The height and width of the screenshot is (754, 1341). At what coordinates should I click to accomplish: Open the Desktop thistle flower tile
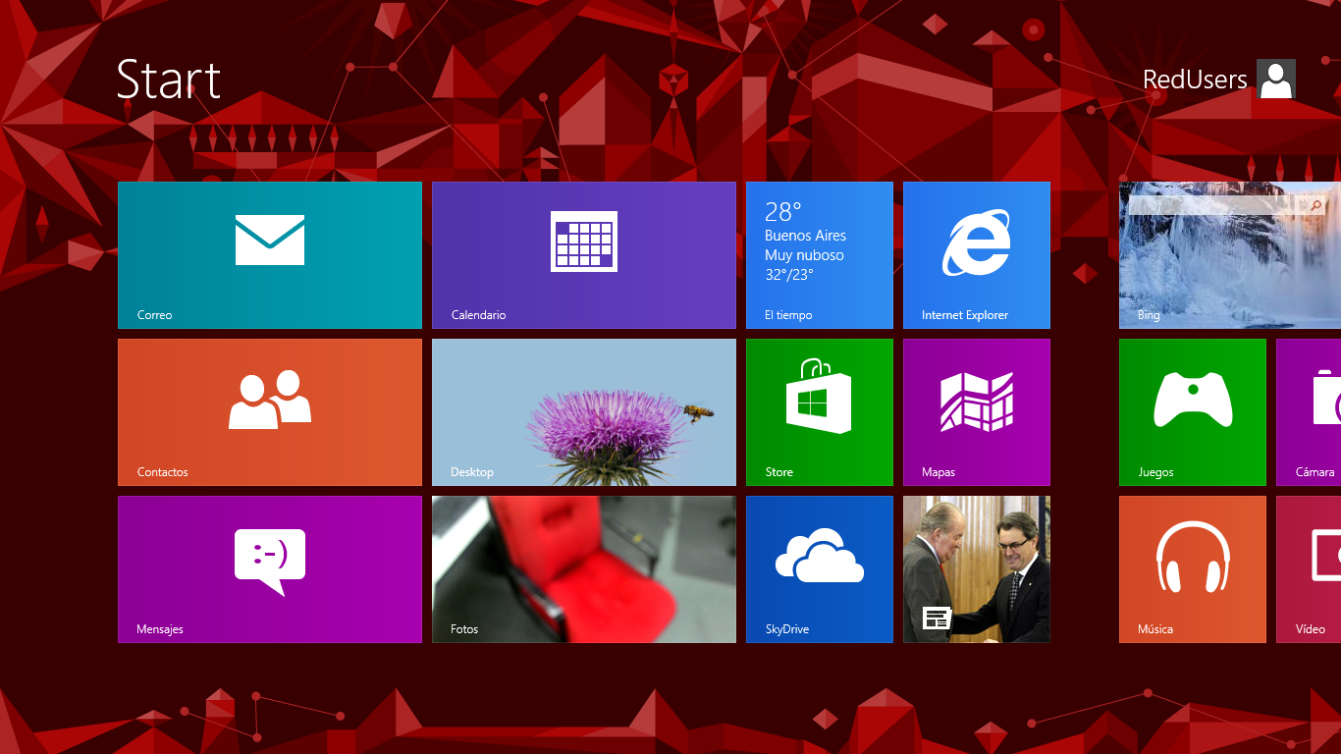coord(584,412)
